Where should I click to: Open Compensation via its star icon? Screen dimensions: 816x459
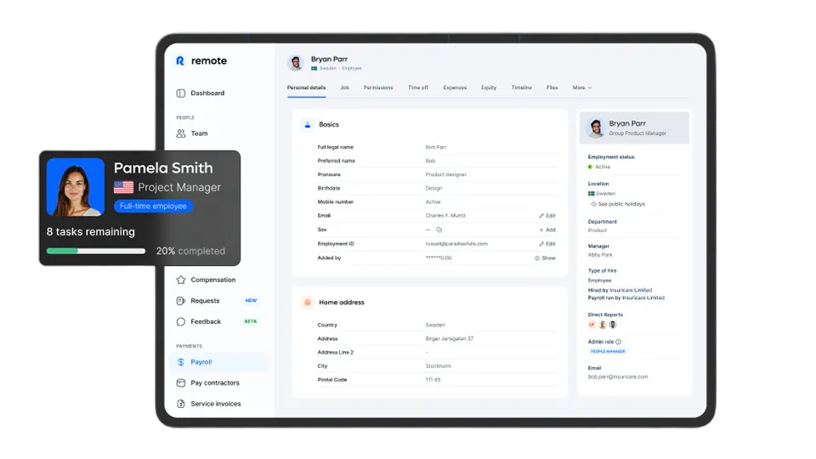(181, 280)
